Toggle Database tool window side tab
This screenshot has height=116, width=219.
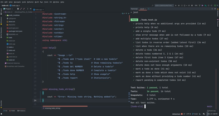point(218,12)
